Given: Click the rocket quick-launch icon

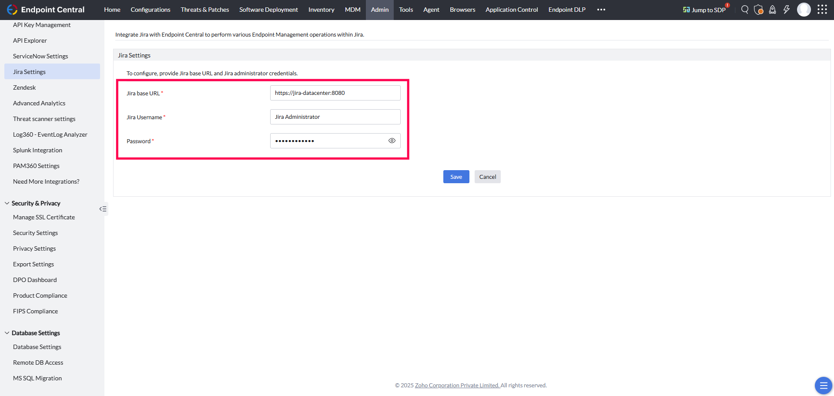Looking at the screenshot, I should tap(773, 10).
